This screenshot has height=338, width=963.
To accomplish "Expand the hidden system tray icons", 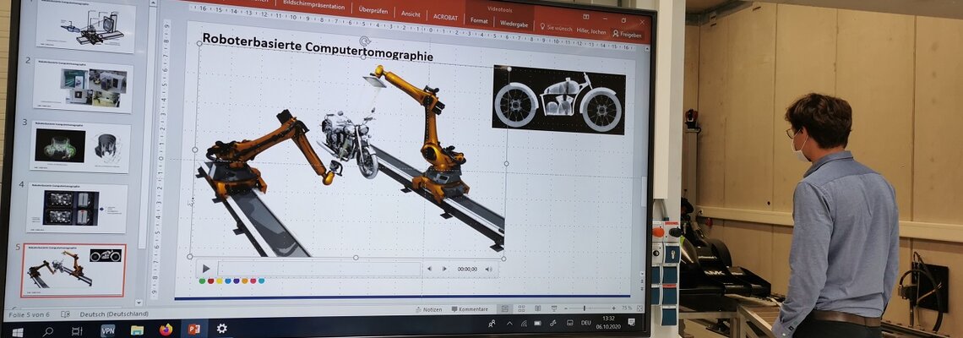I will coord(509,324).
